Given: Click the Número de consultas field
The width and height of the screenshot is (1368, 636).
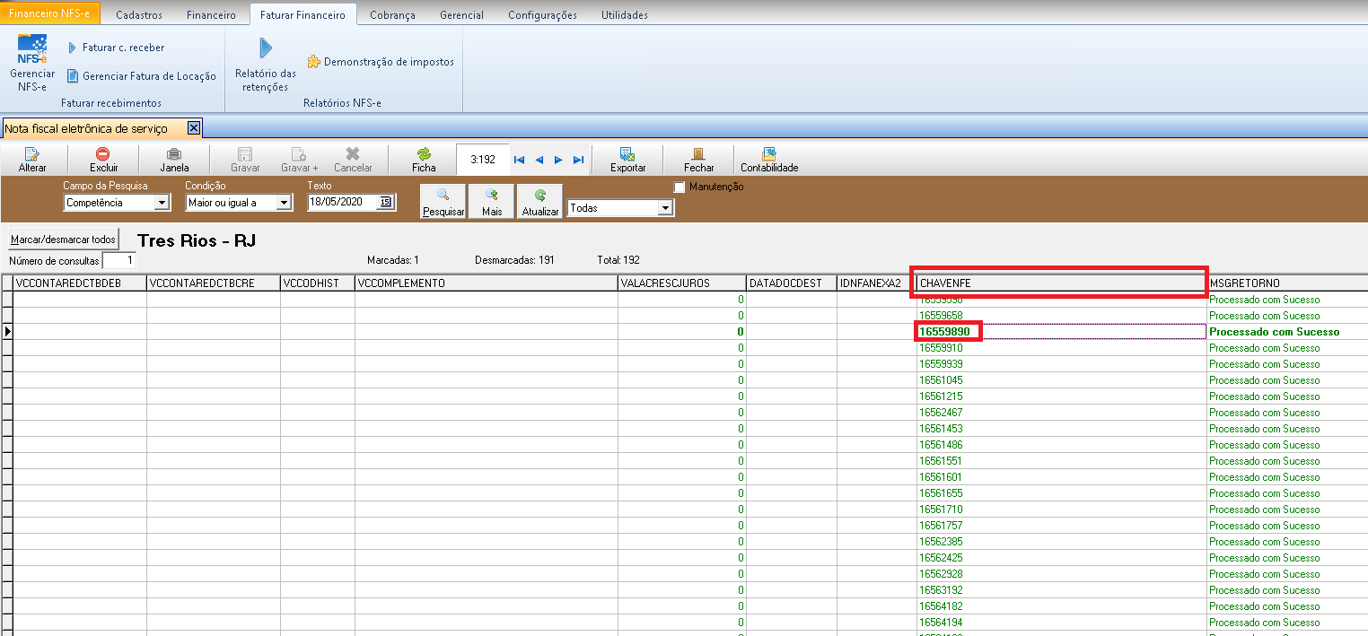Looking at the screenshot, I should tap(118, 260).
